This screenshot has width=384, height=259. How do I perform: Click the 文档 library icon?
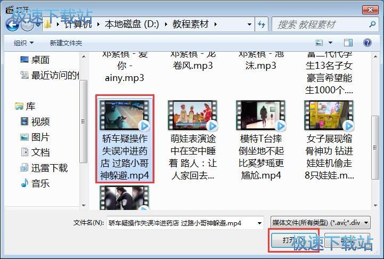(24, 152)
